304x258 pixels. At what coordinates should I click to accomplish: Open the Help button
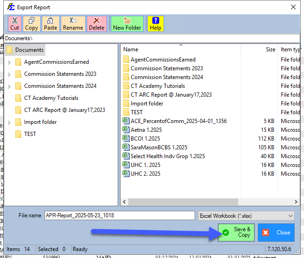click(x=156, y=24)
